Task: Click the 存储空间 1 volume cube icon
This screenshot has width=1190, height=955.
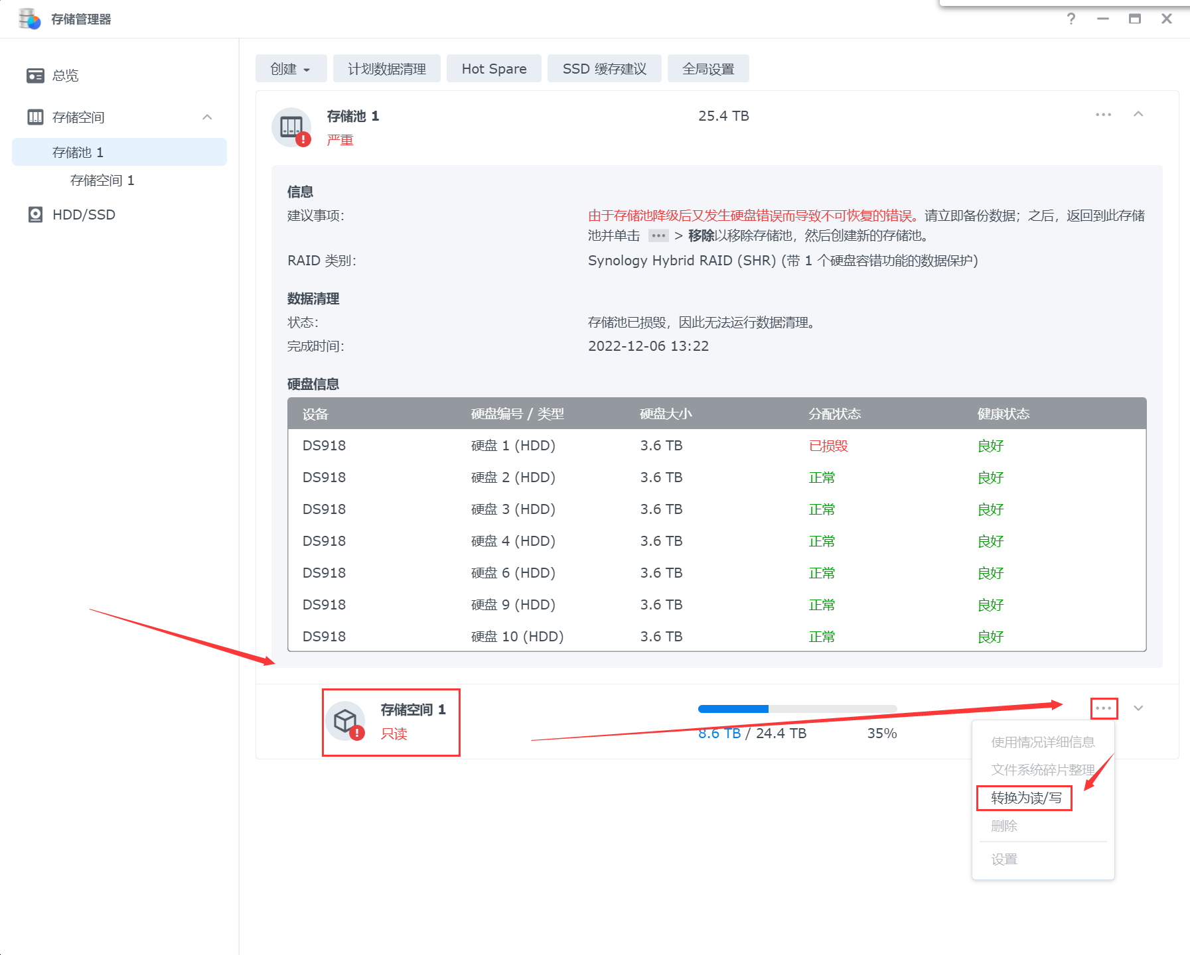Action: 345,721
